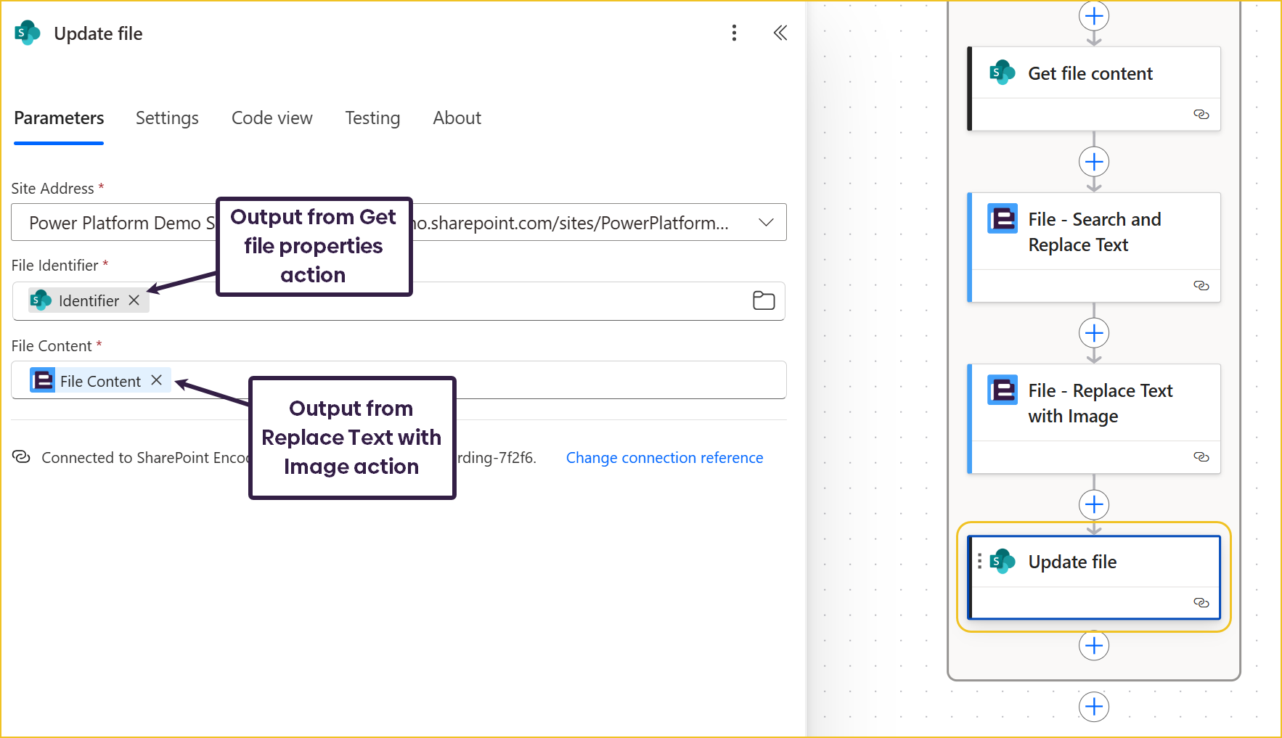The width and height of the screenshot is (1282, 738).
Task: Click connection icon on Search and Replace Text
Action: click(x=1201, y=286)
